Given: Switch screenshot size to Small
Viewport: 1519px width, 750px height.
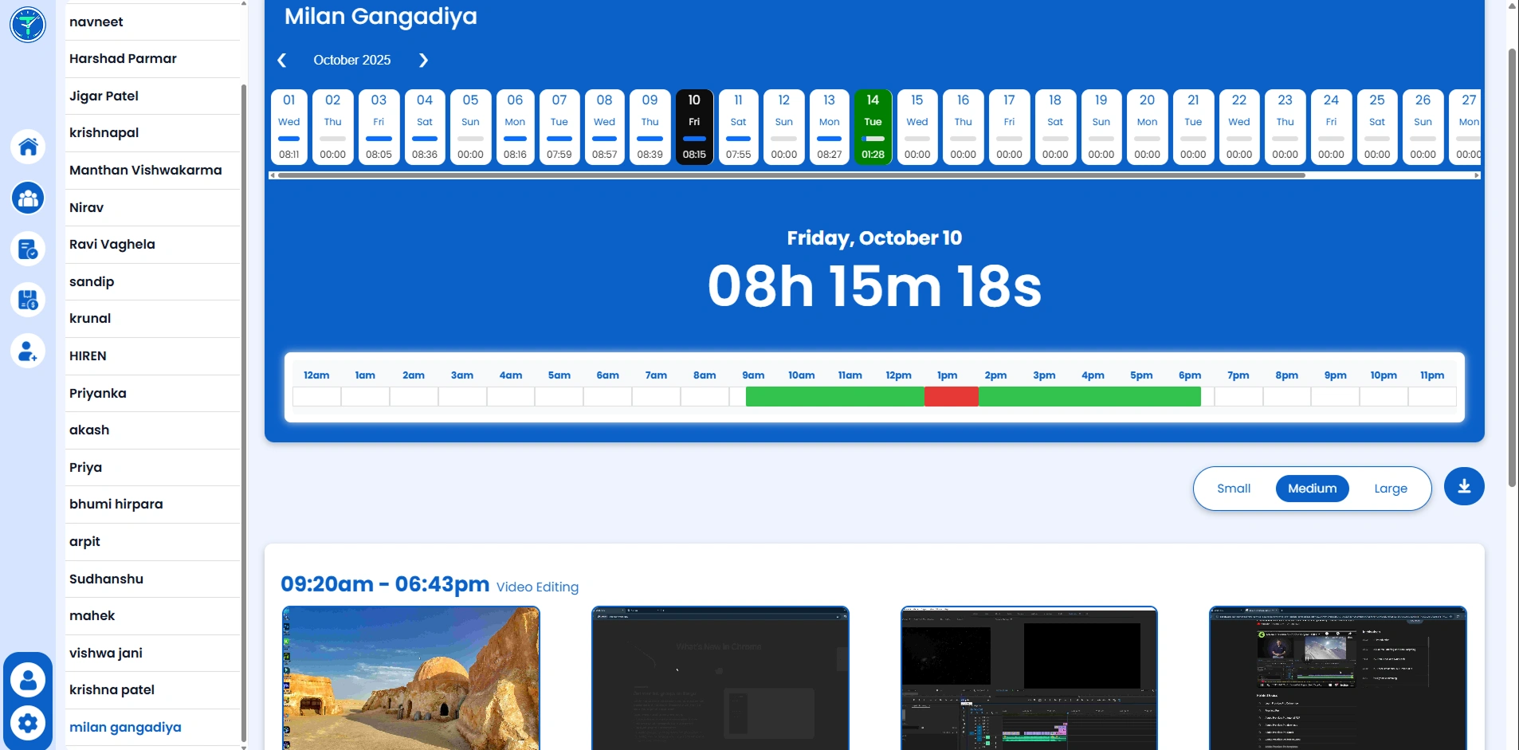Looking at the screenshot, I should [x=1234, y=488].
